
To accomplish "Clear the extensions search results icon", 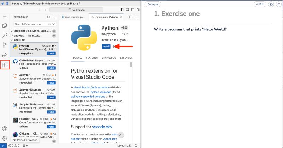I will [49, 24].
